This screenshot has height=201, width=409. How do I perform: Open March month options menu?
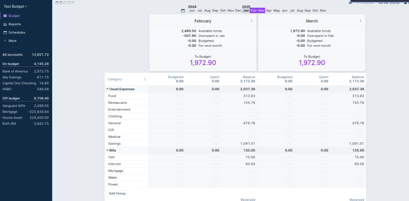click(361, 20)
